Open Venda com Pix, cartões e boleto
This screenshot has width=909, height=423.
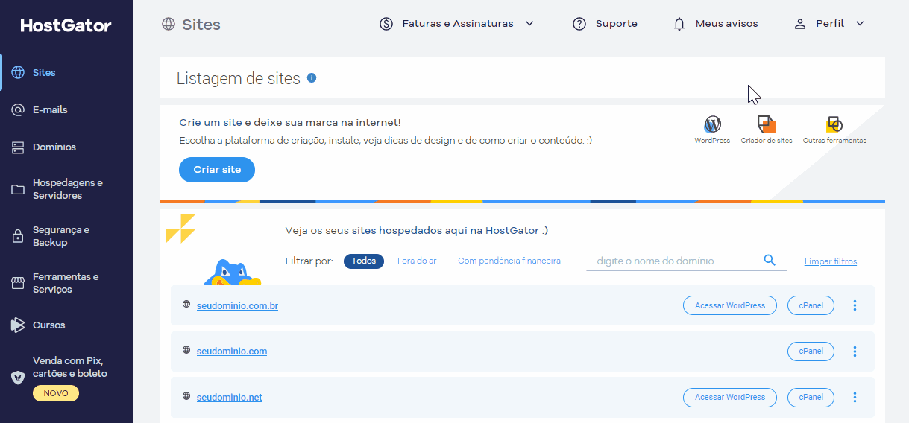click(70, 367)
